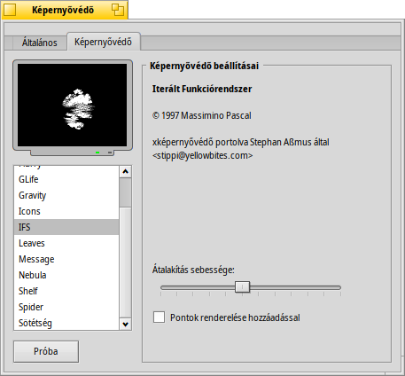Click the window zoom icon in title tab
Image resolution: width=405 pixels, height=376 pixels.
coord(118,10)
